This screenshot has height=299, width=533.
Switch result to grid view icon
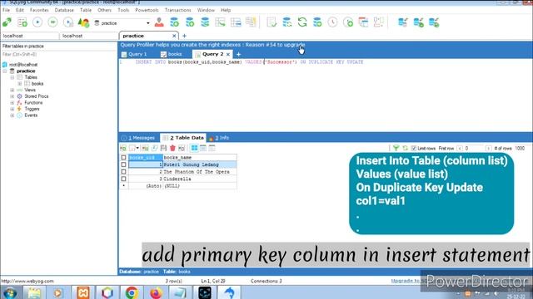click(x=194, y=148)
